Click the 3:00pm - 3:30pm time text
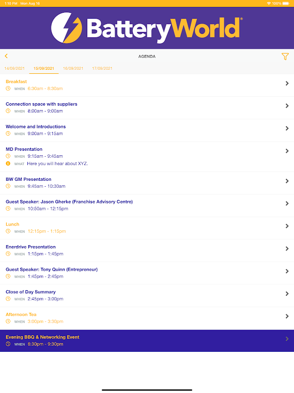The height and width of the screenshot is (393, 294). click(46, 322)
